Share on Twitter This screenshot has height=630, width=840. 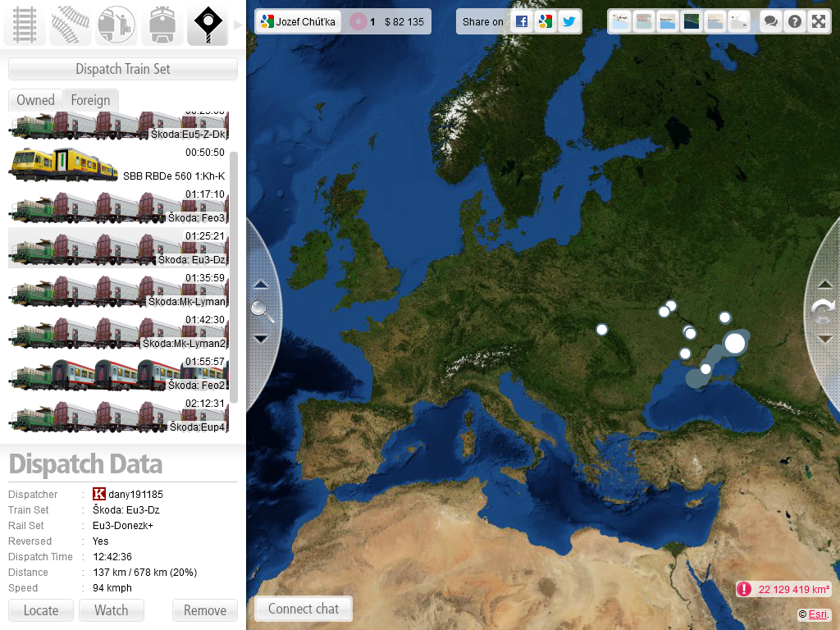click(x=569, y=22)
